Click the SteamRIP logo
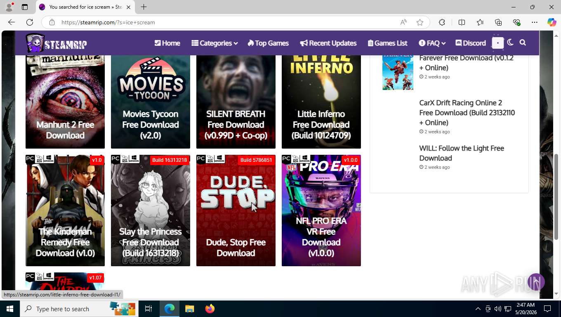The width and height of the screenshot is (561, 317). click(57, 43)
